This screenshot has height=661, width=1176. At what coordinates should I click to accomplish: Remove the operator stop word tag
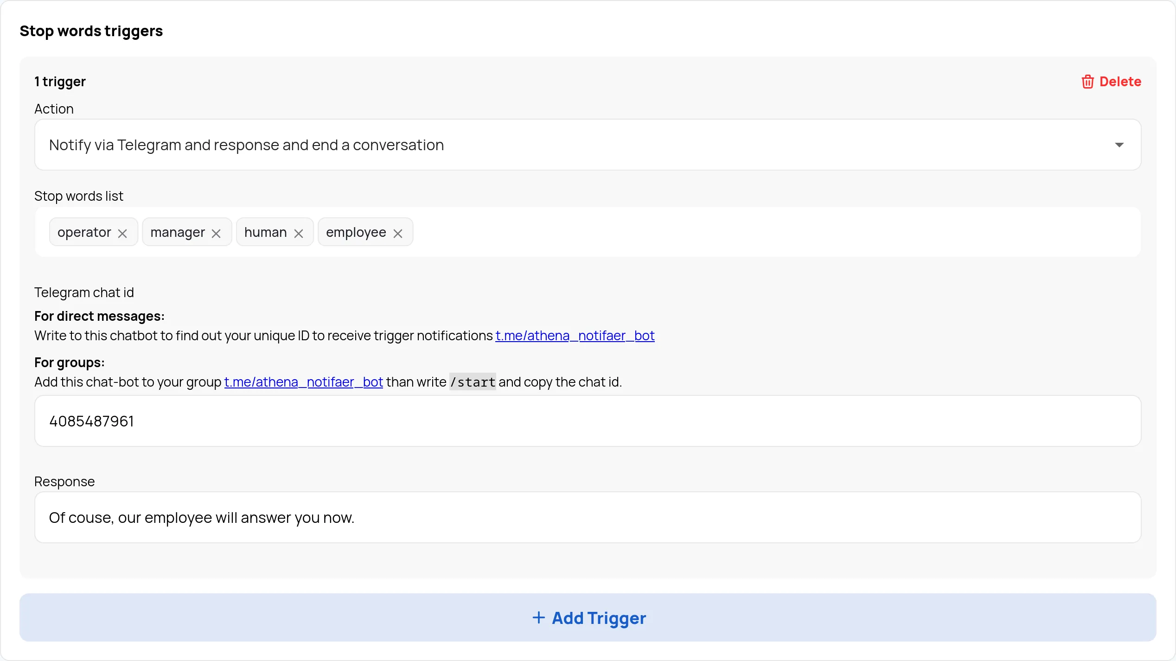pos(122,233)
